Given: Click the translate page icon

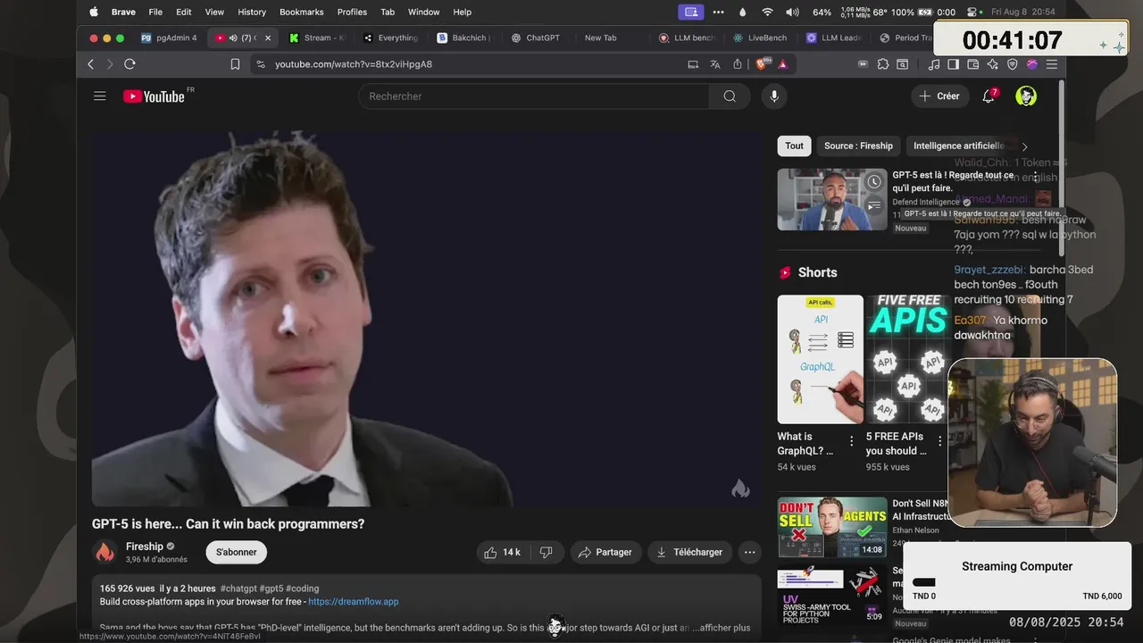Looking at the screenshot, I should (714, 64).
